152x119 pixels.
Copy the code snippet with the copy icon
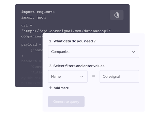click(117, 15)
